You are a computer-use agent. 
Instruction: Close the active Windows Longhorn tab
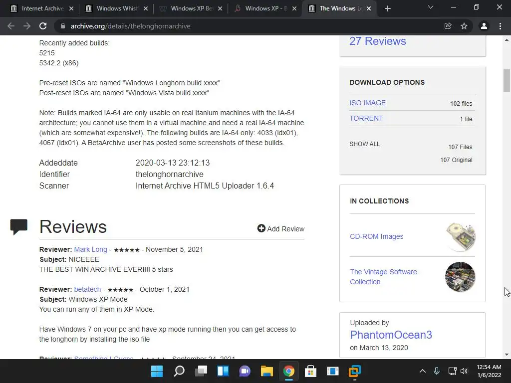(369, 8)
